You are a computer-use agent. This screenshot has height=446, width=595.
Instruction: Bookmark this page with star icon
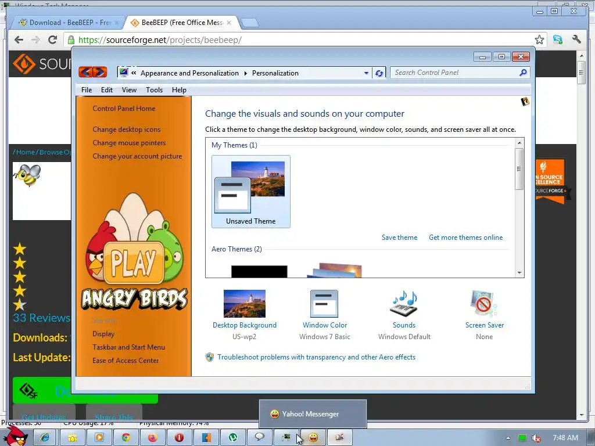tap(539, 39)
